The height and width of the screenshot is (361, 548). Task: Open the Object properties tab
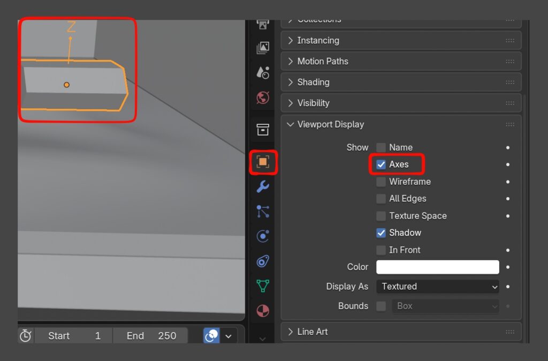coord(263,162)
